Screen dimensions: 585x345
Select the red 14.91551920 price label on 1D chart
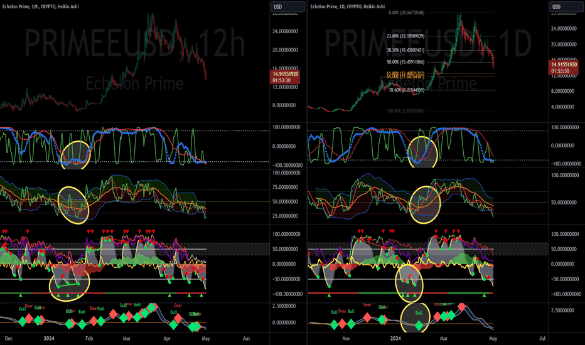564,68
